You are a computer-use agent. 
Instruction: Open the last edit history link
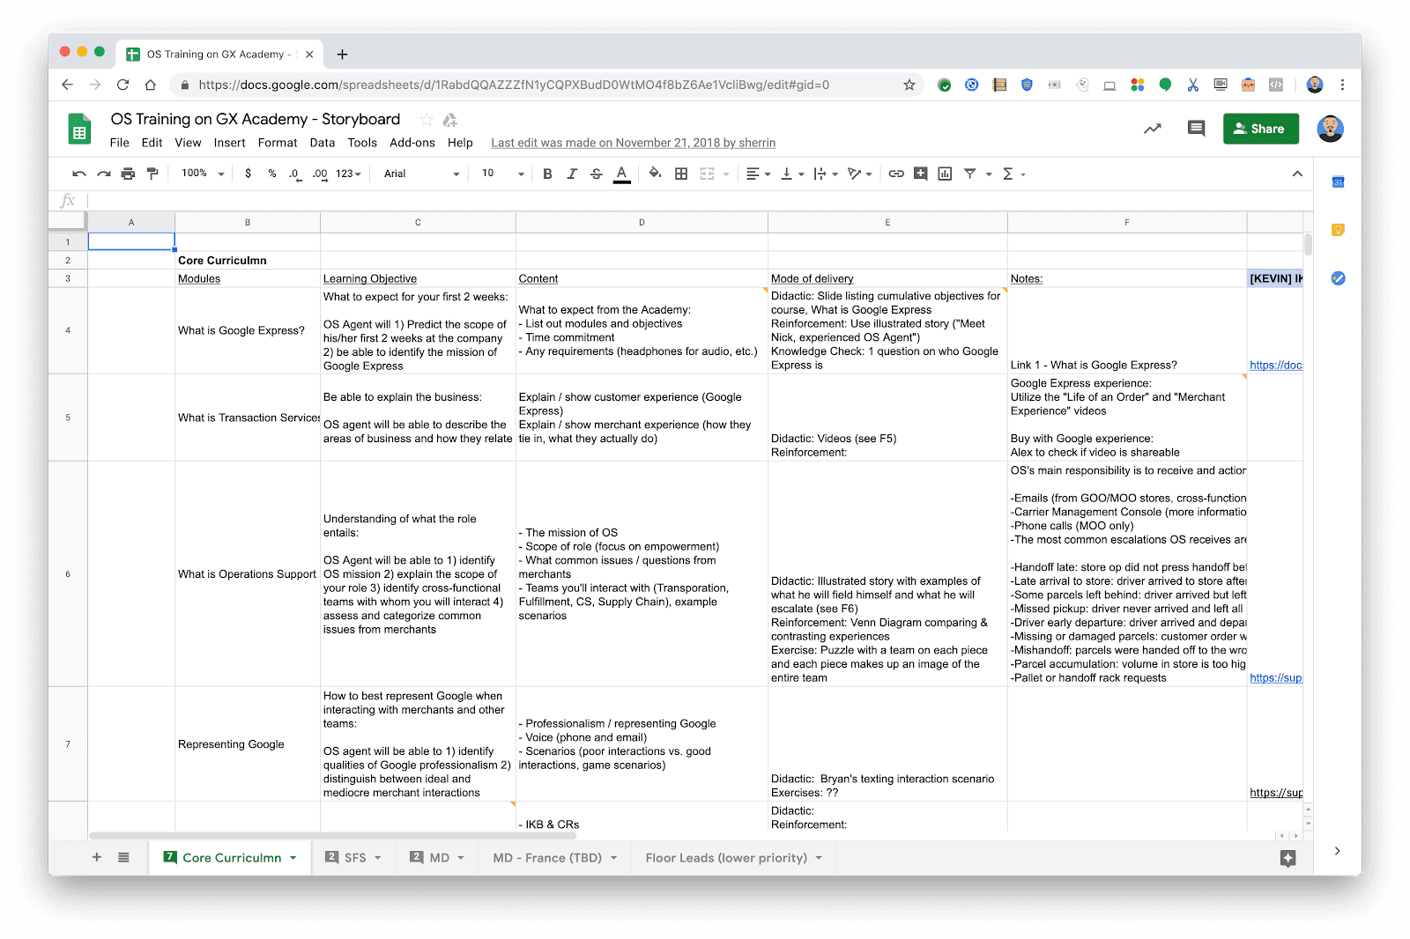click(633, 143)
